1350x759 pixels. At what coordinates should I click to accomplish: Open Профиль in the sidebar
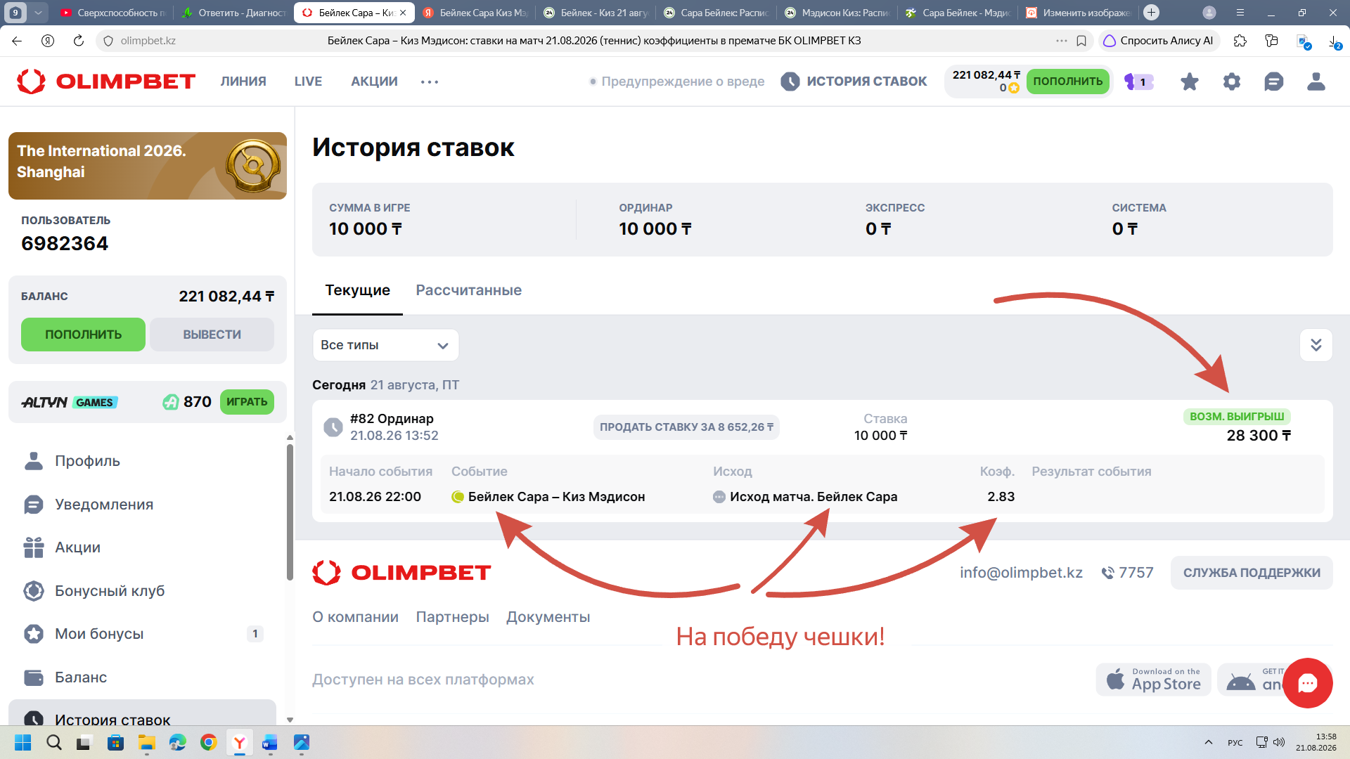click(x=148, y=461)
